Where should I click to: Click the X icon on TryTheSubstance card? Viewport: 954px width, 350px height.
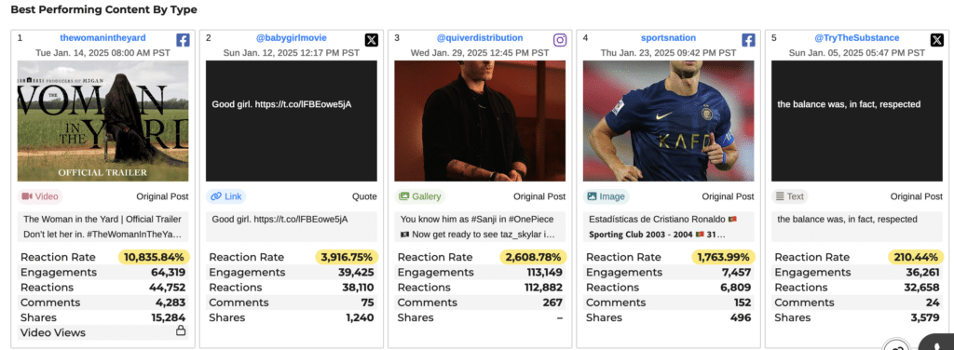[937, 40]
